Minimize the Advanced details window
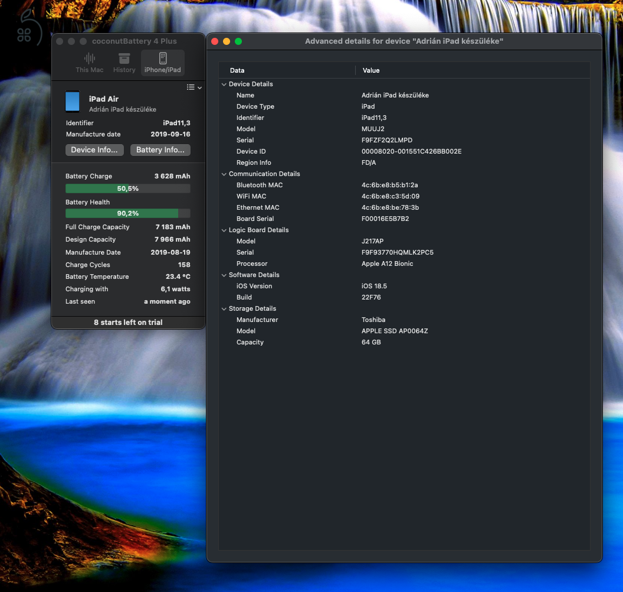 [x=227, y=41]
